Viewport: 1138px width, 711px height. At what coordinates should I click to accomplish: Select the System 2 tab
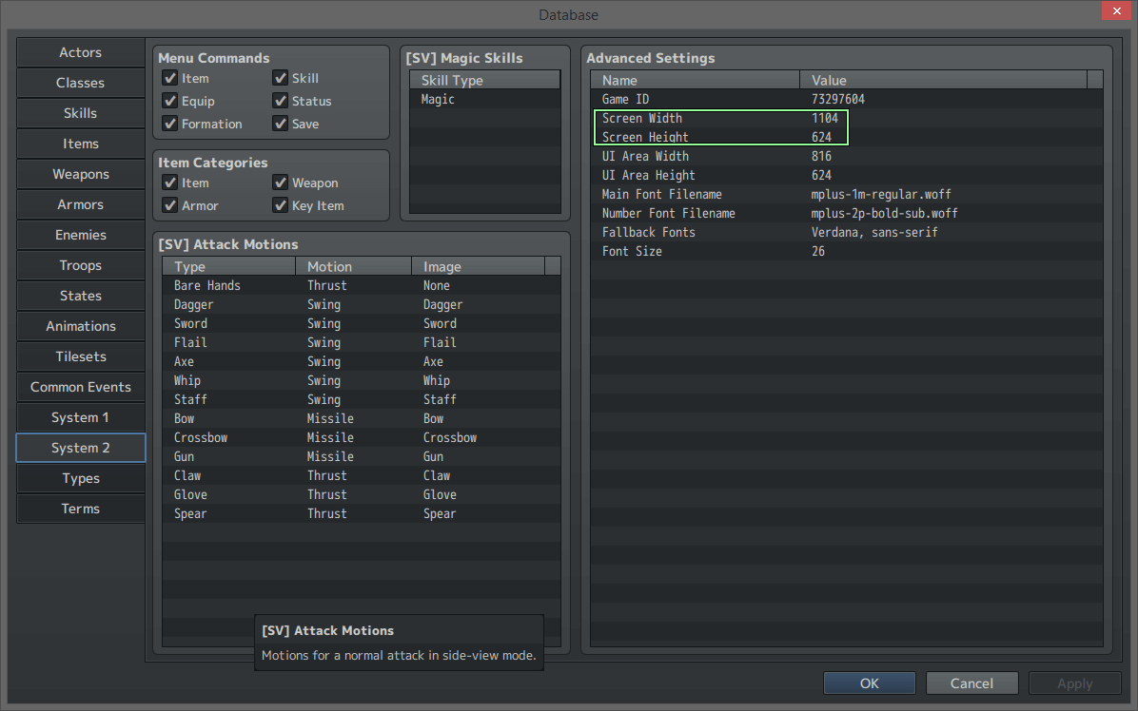point(81,448)
